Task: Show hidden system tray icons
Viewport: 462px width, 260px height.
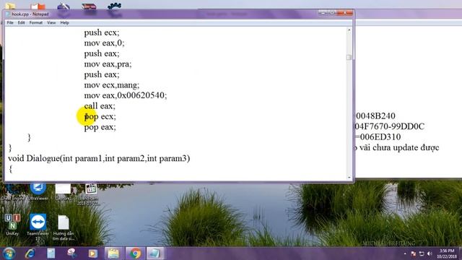Action: point(405,253)
